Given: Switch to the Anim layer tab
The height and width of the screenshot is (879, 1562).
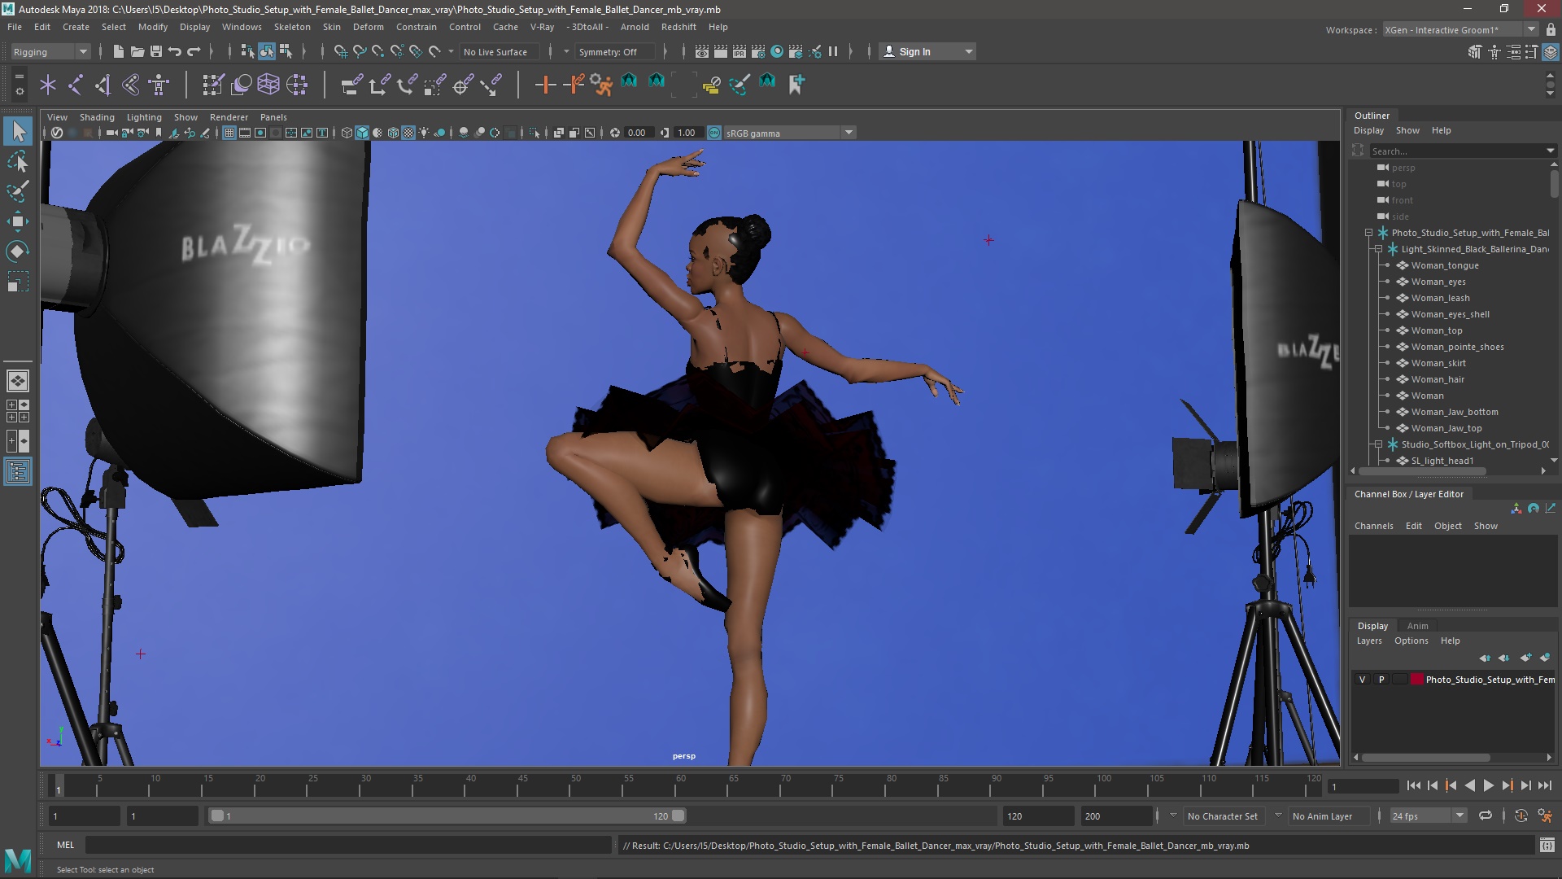Looking at the screenshot, I should click(x=1417, y=626).
